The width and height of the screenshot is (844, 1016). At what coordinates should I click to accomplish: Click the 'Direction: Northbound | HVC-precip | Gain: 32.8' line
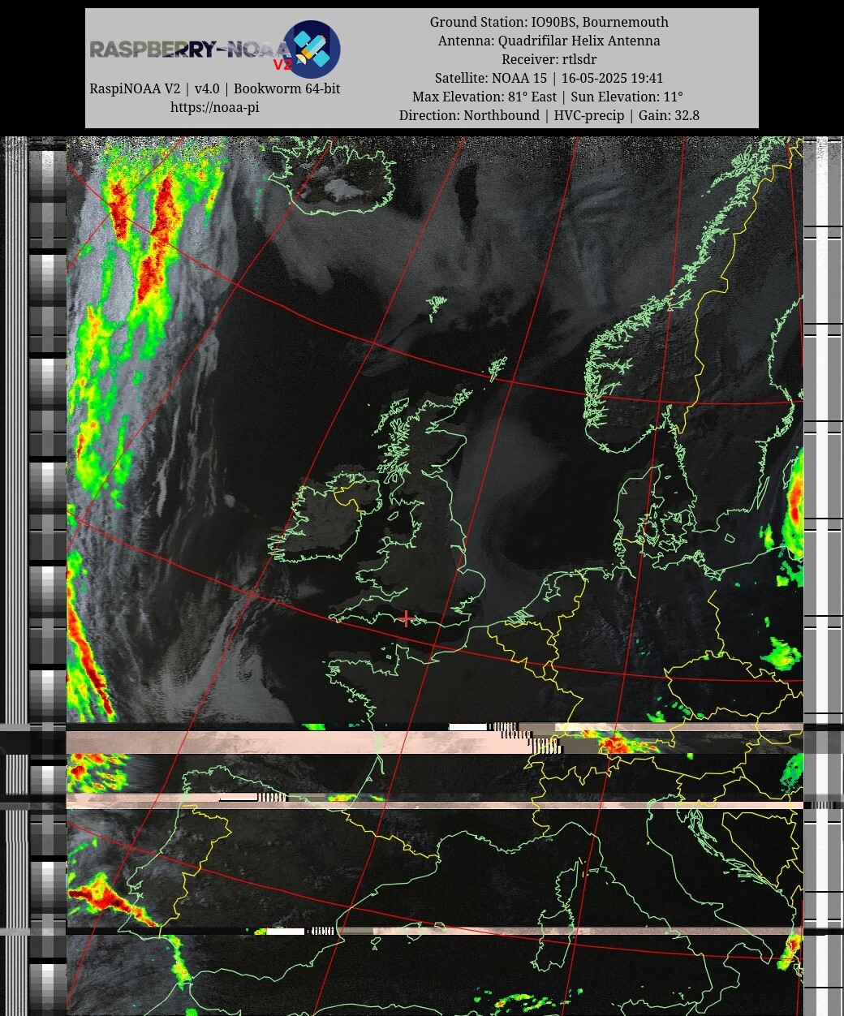[x=549, y=115]
